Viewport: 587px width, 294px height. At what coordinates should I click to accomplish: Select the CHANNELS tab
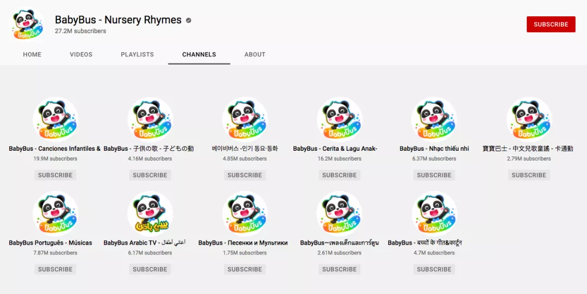tap(199, 55)
